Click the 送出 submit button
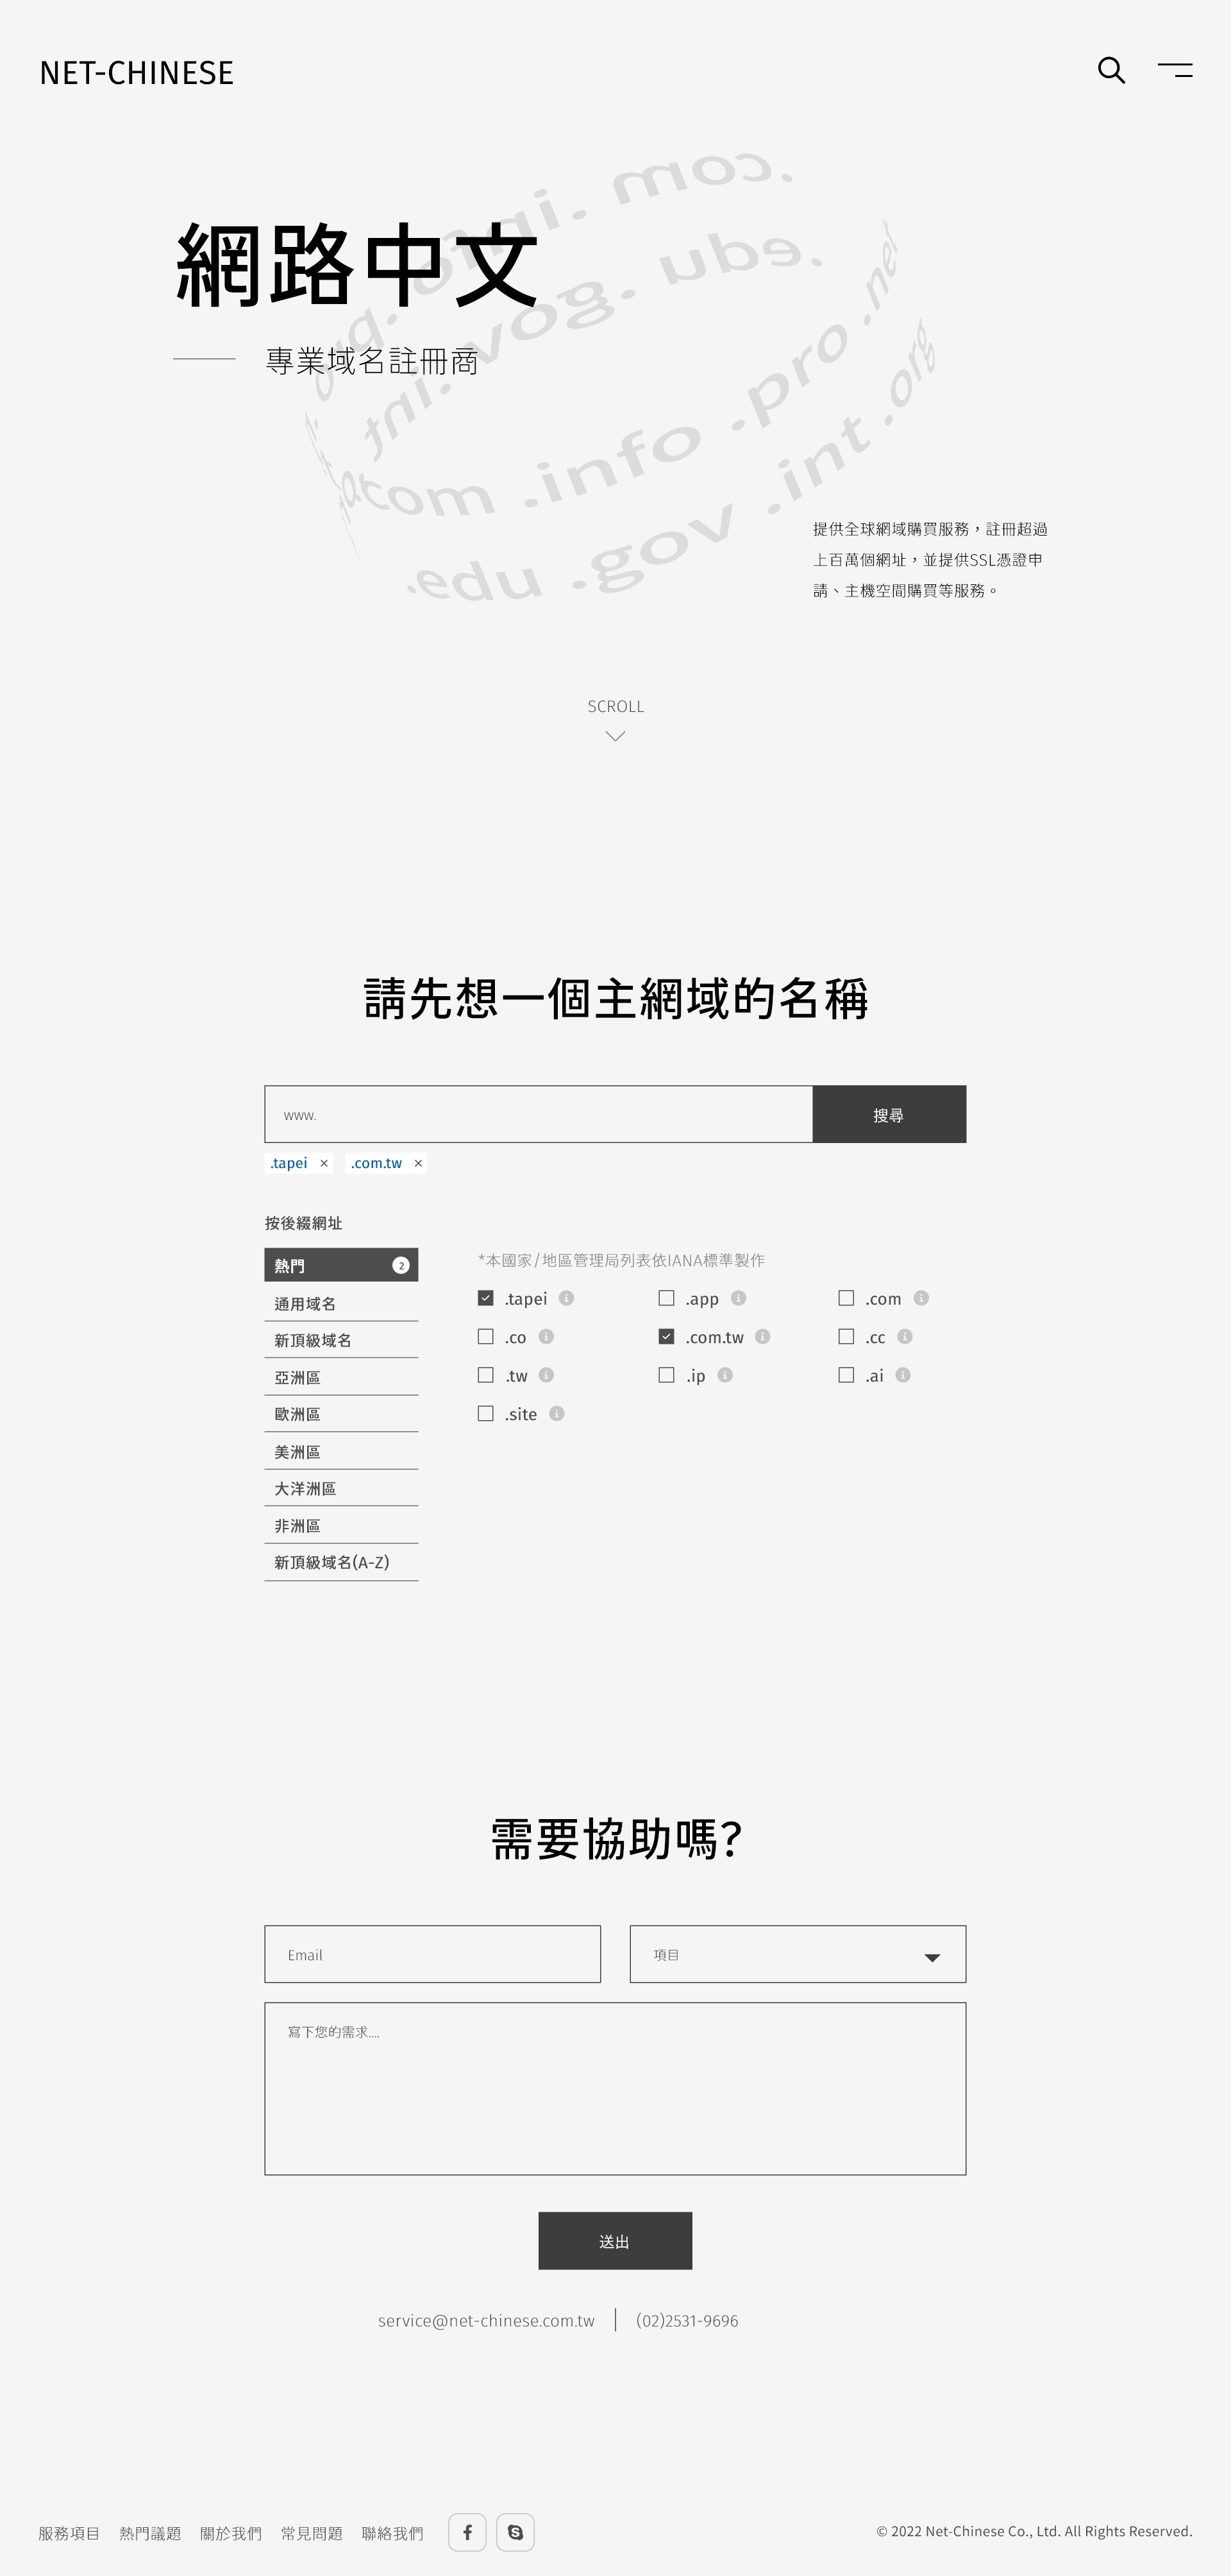 (615, 2239)
